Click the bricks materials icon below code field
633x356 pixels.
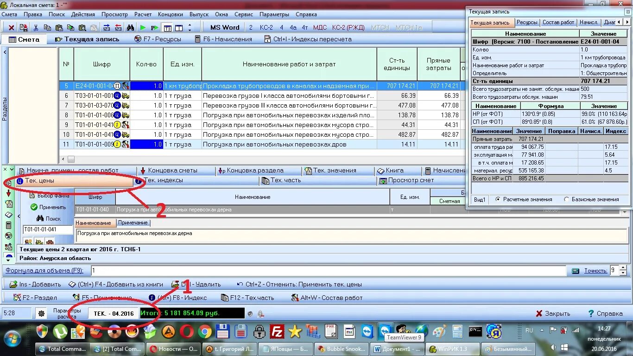(50, 242)
